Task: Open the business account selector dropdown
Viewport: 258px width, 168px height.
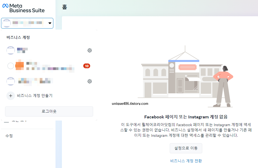Action: click(x=27, y=23)
